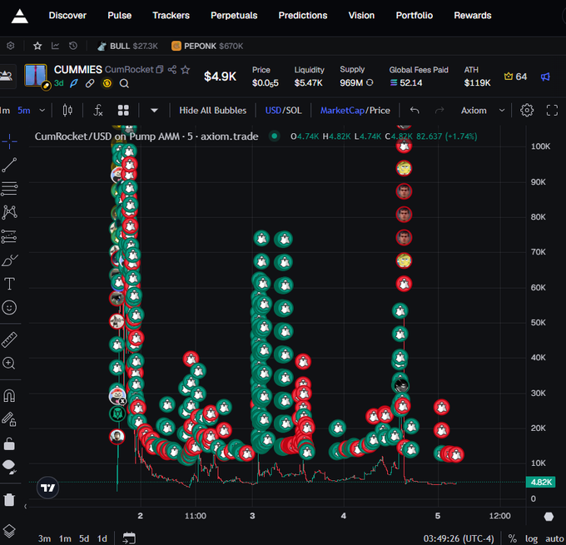Image resolution: width=566 pixels, height=545 pixels.
Task: Select the 5m timeframe
Action: pos(24,111)
